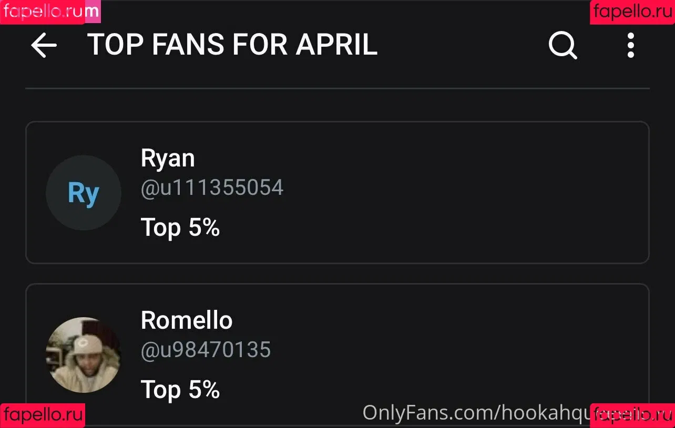Open the three-dot overflow menu

pos(631,45)
